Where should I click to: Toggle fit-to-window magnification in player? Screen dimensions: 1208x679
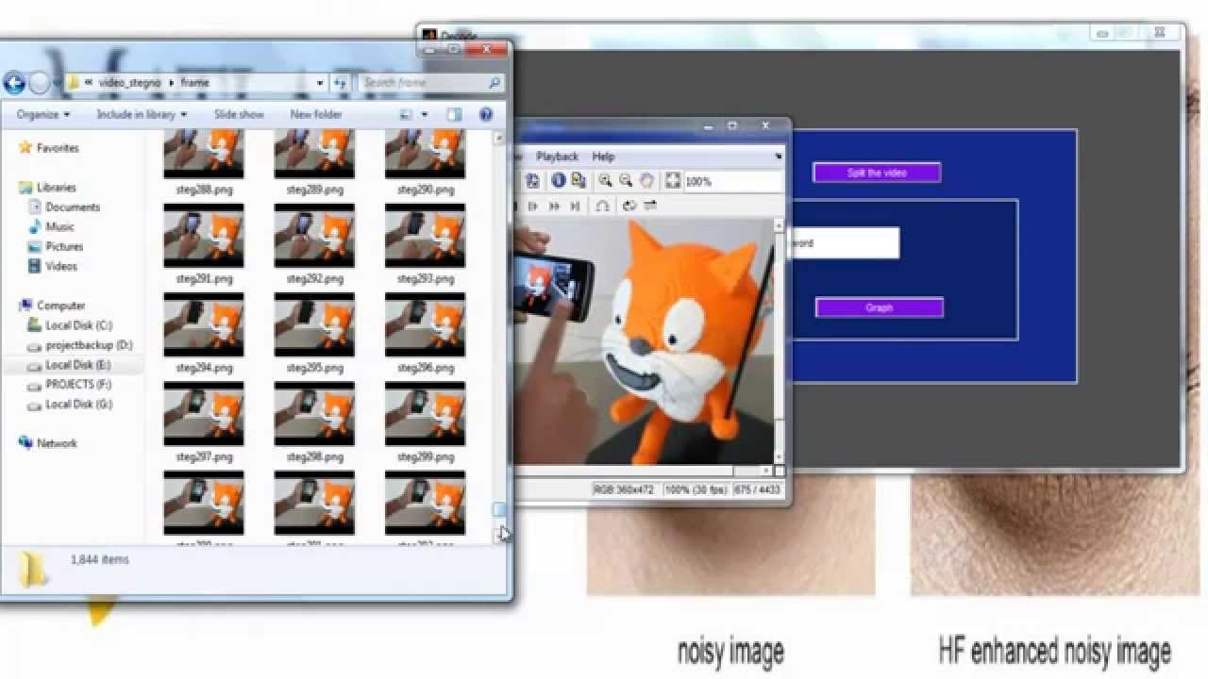(673, 181)
